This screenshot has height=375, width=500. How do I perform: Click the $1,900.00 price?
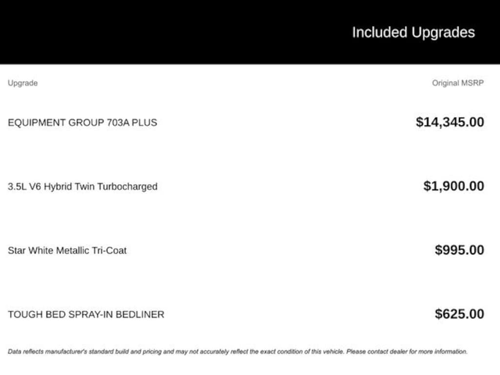point(454,186)
